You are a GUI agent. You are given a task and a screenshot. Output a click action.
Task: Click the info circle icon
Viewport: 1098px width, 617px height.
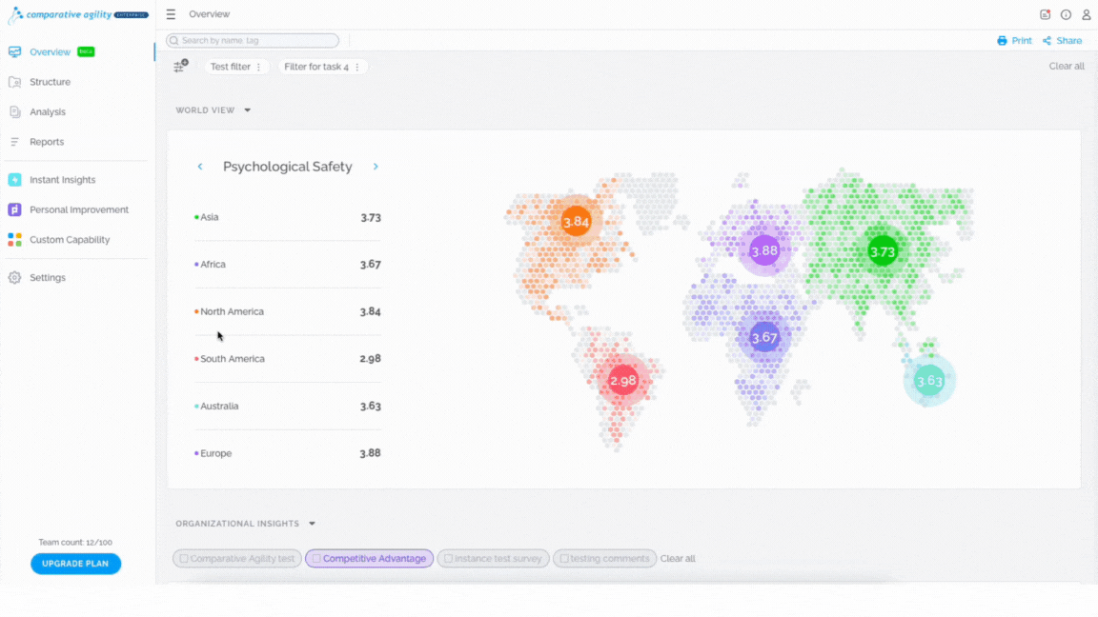click(x=1066, y=14)
